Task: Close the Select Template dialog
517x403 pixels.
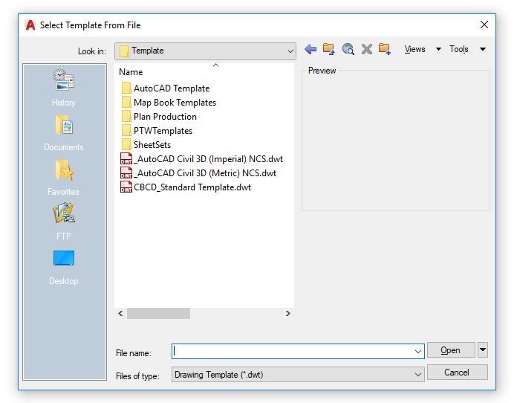Action: tap(484, 25)
